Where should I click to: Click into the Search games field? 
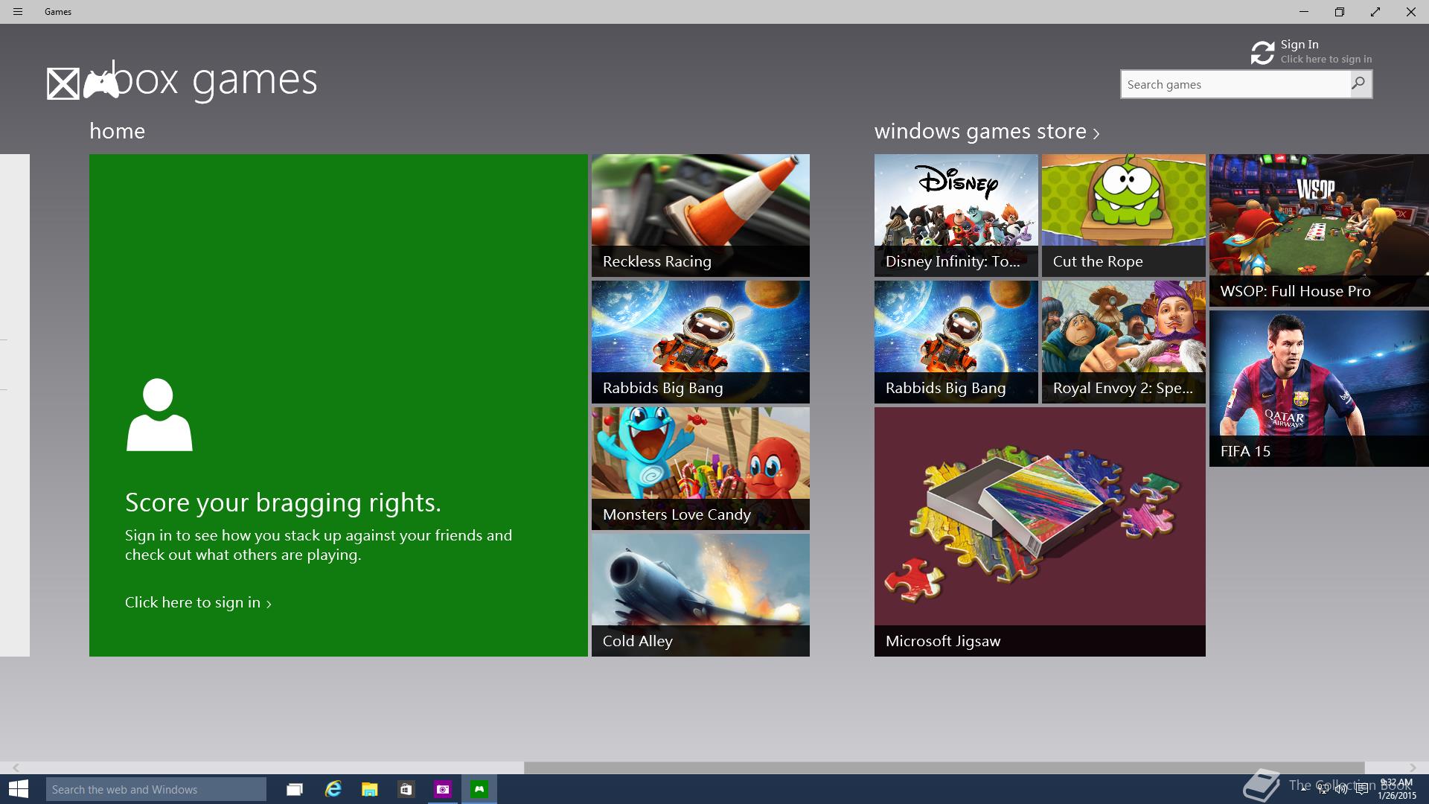pyautogui.click(x=1235, y=84)
